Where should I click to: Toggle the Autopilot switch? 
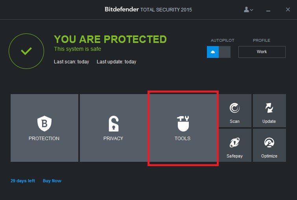coord(219,52)
